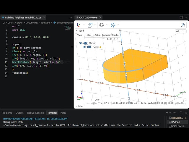Select the Group tree item label
Screen dimensions: 189x142
(x=92, y=43)
